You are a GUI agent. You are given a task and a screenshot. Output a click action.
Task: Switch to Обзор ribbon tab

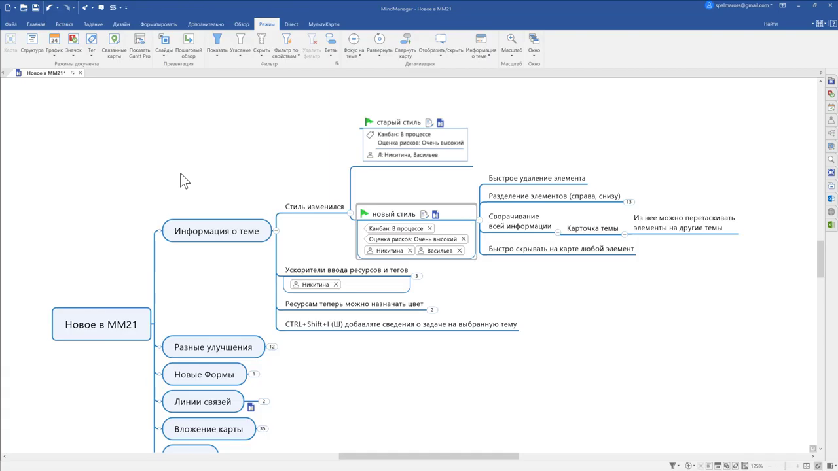[242, 24]
